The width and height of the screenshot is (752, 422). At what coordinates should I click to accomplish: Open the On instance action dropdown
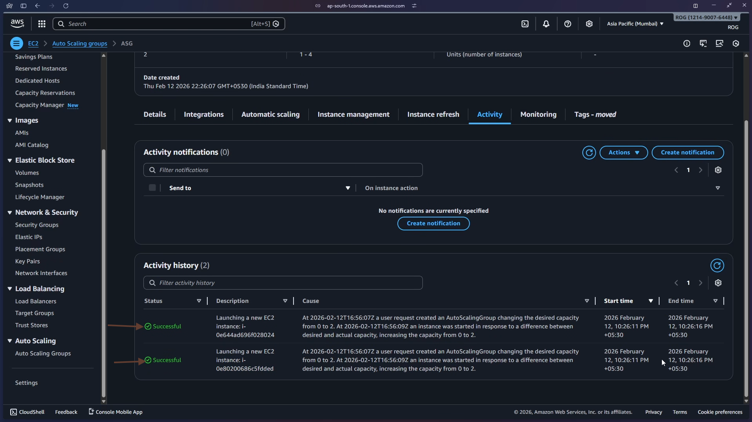(718, 188)
